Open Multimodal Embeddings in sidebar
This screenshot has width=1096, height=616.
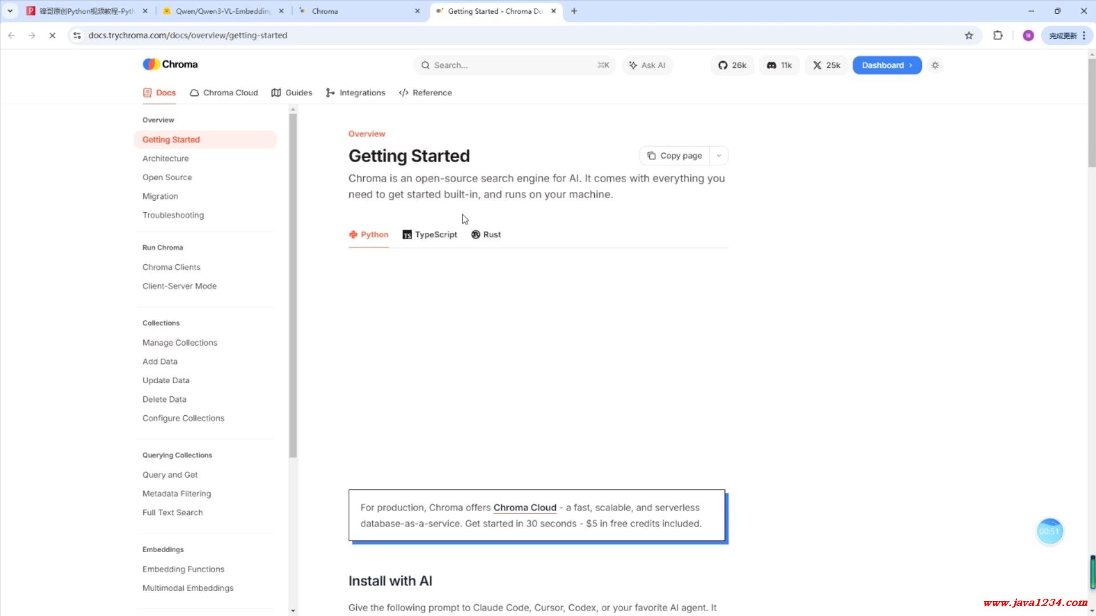(188, 588)
